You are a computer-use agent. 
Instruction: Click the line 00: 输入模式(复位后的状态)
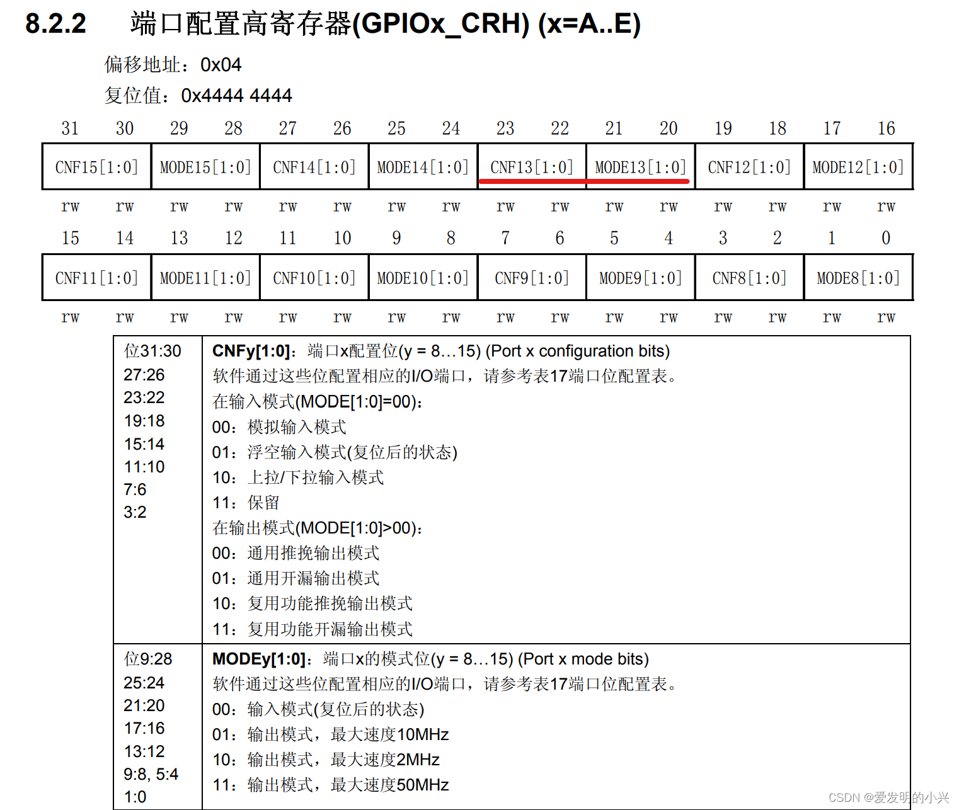[x=318, y=709]
